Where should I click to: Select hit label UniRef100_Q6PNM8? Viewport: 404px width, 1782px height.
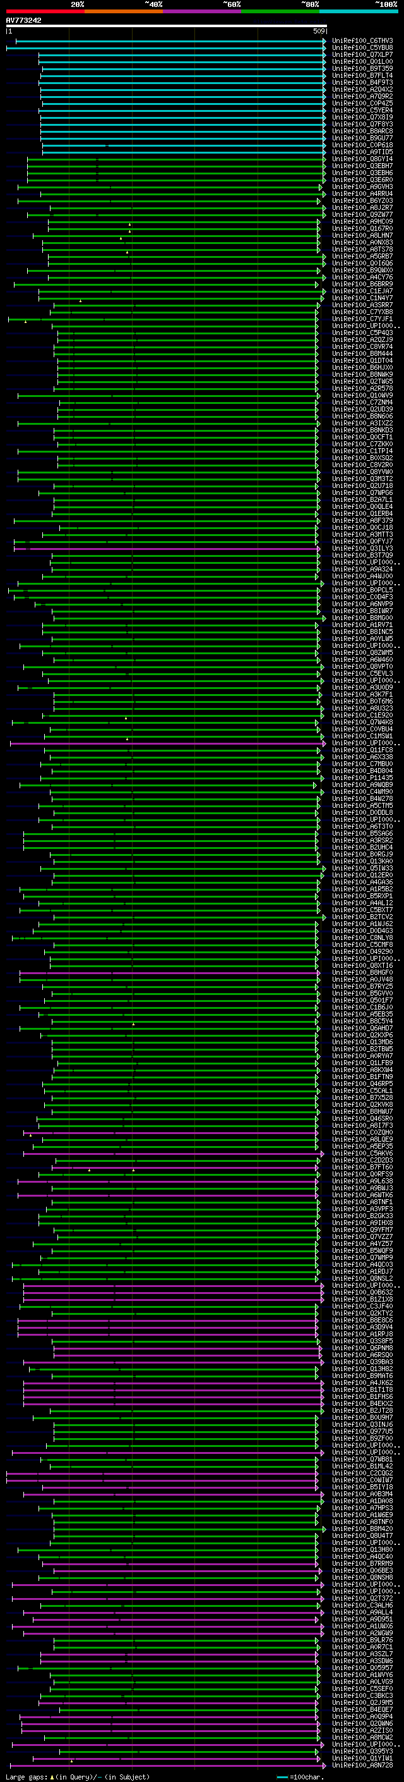click(362, 1348)
